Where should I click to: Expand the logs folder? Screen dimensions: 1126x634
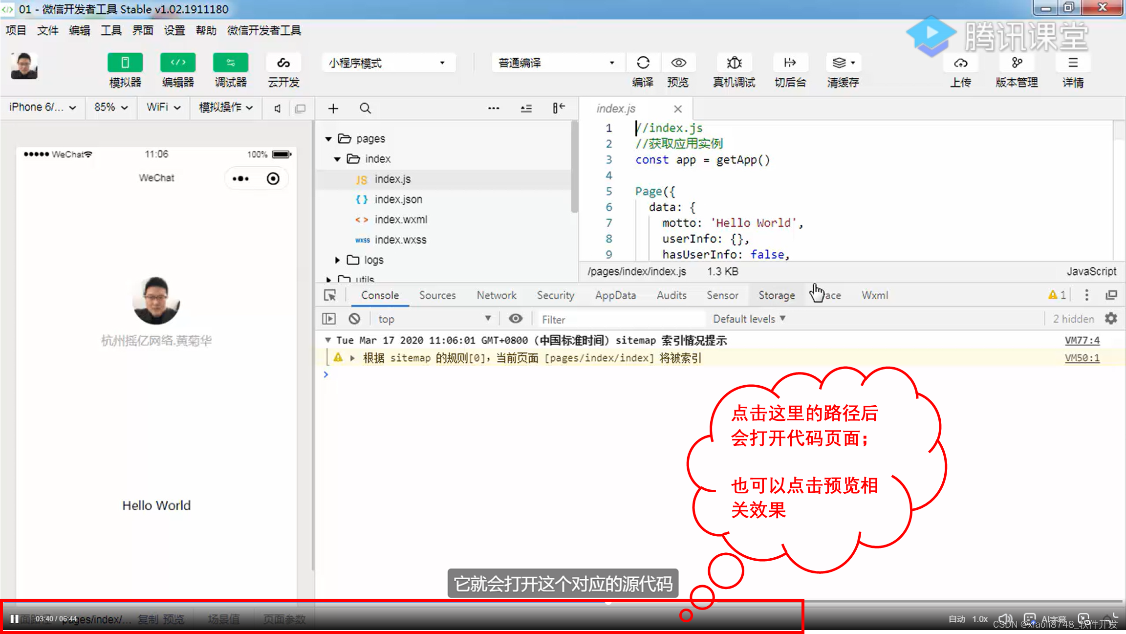pos(337,260)
